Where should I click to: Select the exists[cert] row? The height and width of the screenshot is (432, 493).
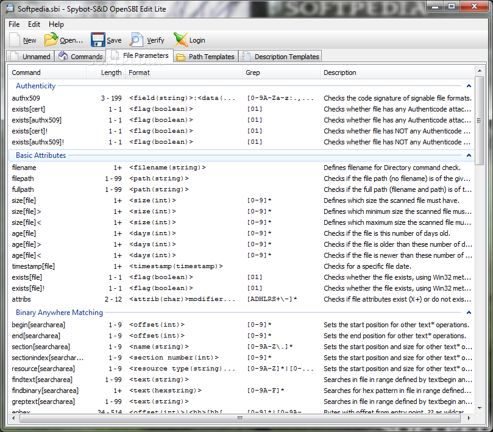tap(241, 109)
